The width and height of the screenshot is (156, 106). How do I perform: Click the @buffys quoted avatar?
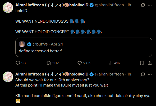[22, 44]
